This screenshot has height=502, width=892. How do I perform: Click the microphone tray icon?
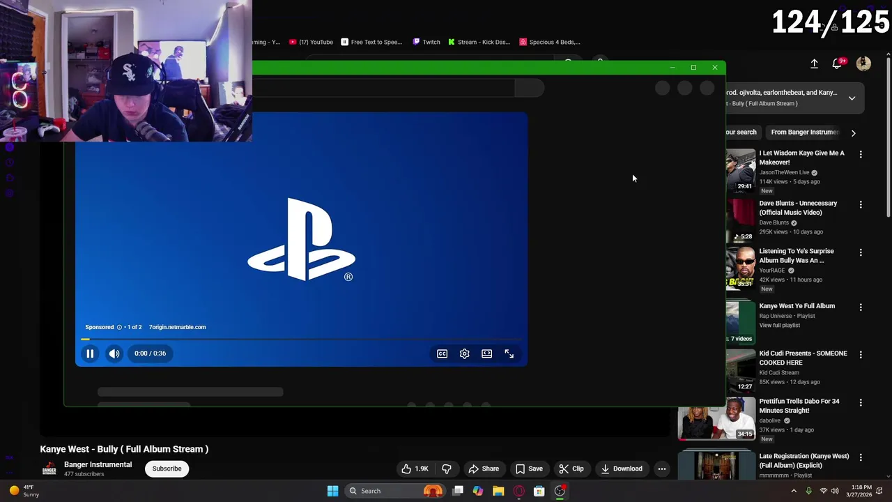(x=808, y=491)
